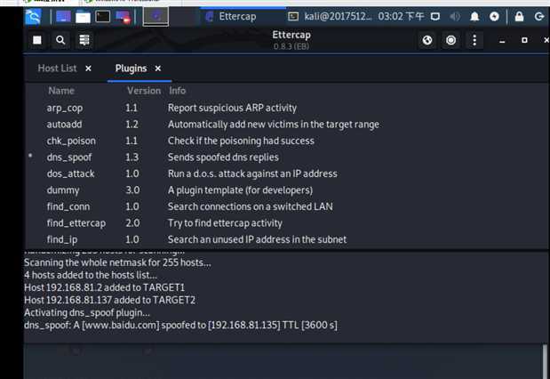
Task: Click log line '4 hosts added to the hosts list'
Action: tap(91, 275)
